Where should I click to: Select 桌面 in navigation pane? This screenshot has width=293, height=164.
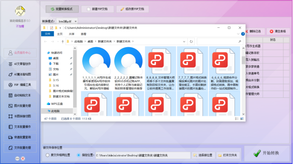[x=55, y=58]
